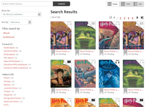145x107 pixels.
Task: Click wish list ribbon under audiobook Sorcerer's Stone
Action: click(x=53, y=53)
